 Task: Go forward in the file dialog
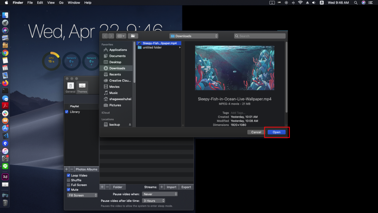click(x=111, y=36)
